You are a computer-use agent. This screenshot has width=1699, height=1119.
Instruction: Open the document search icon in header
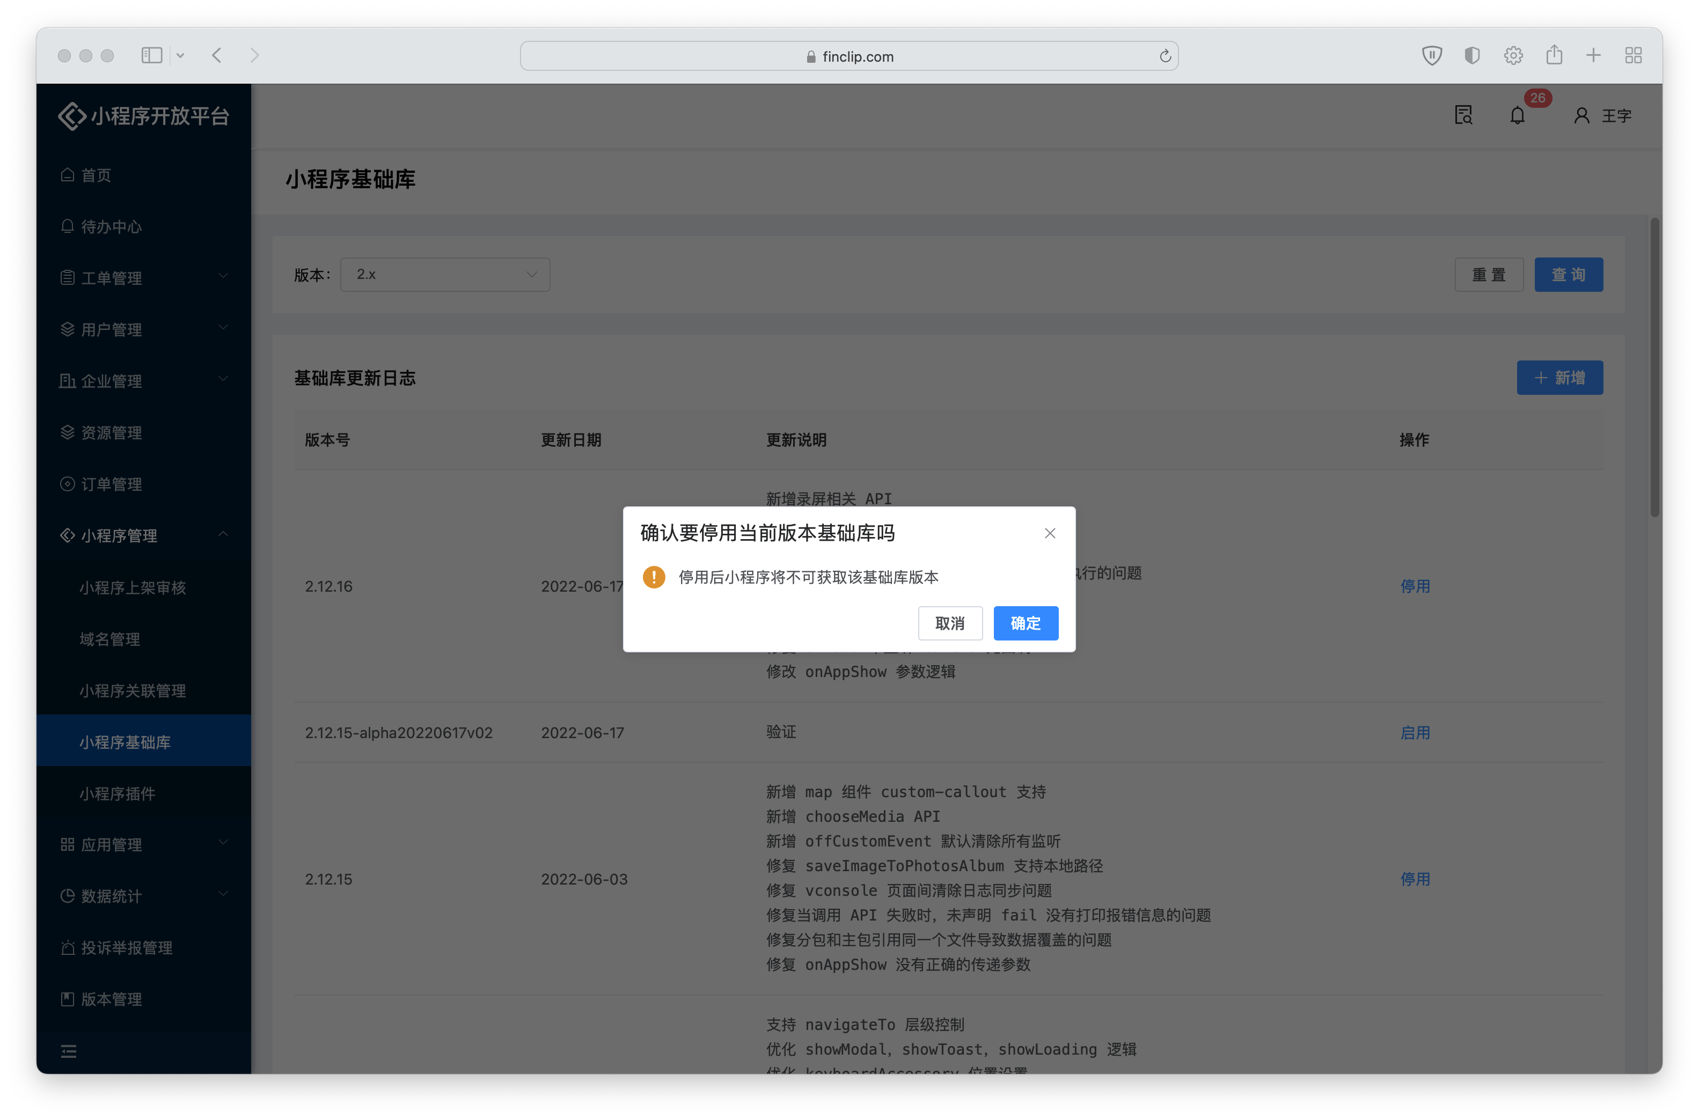1463,116
